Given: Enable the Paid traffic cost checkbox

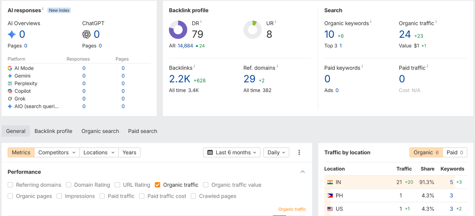Looking at the screenshot, I should 142,196.
